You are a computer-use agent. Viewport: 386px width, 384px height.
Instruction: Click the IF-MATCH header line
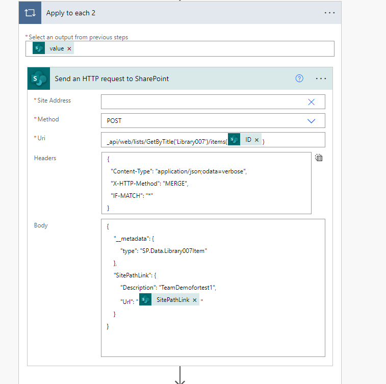tap(132, 196)
